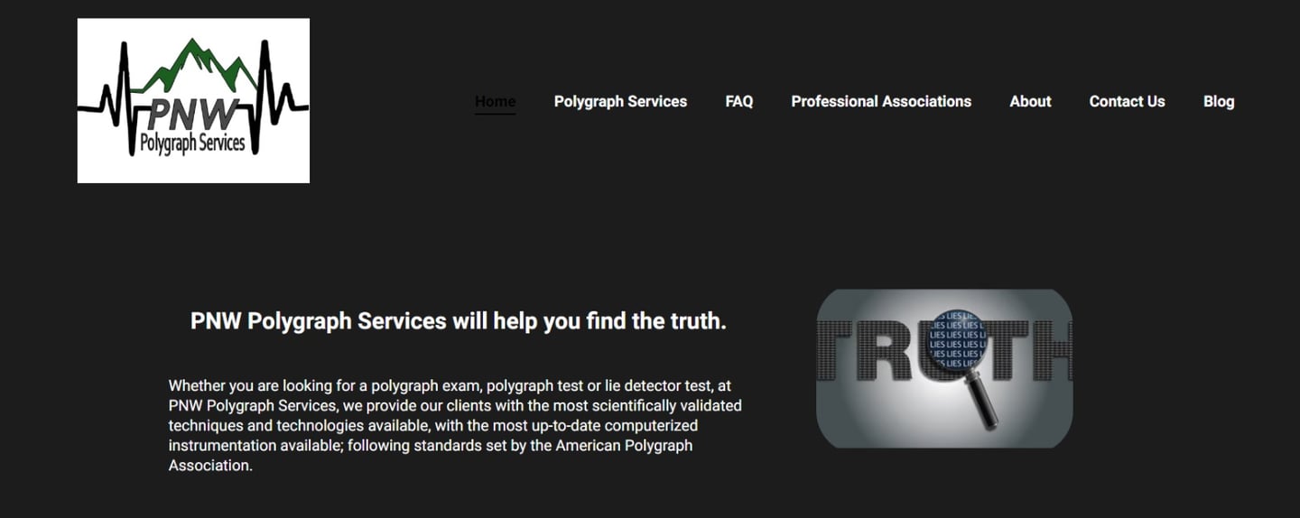Select the Contact Us link
The height and width of the screenshot is (518, 1300).
coord(1127,101)
